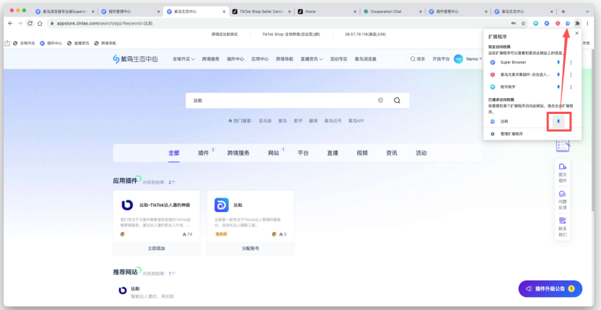Switch to the 插件 results tab
Image resolution: width=601 pixels, height=310 pixels.
[204, 153]
